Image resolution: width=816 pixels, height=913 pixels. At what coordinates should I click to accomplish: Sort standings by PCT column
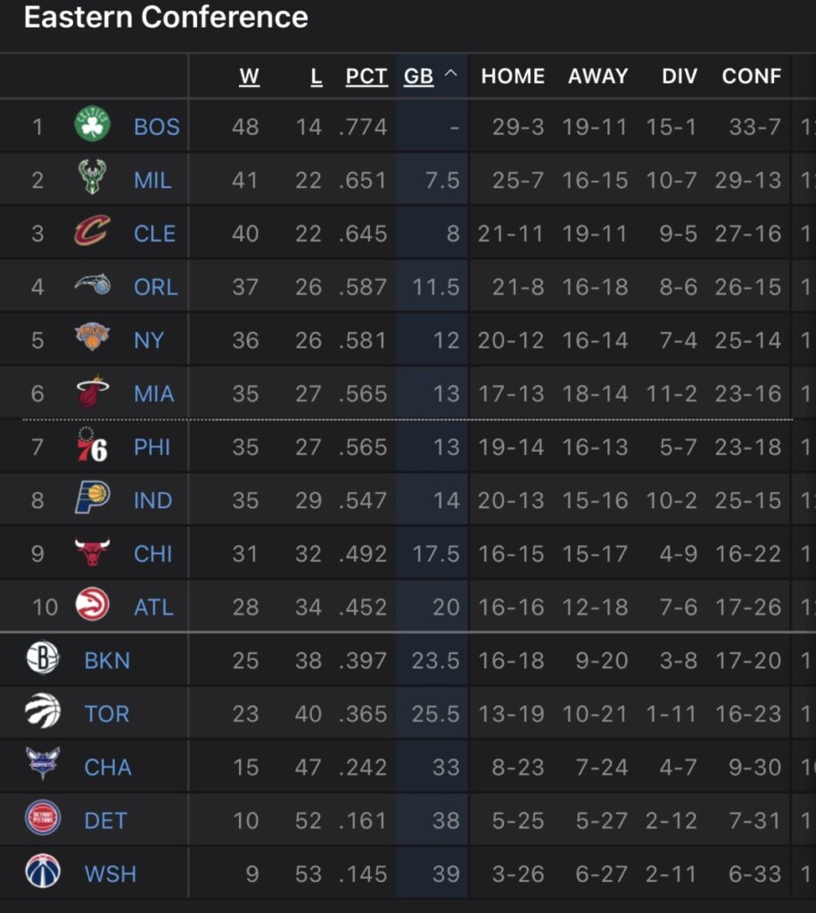tap(367, 77)
